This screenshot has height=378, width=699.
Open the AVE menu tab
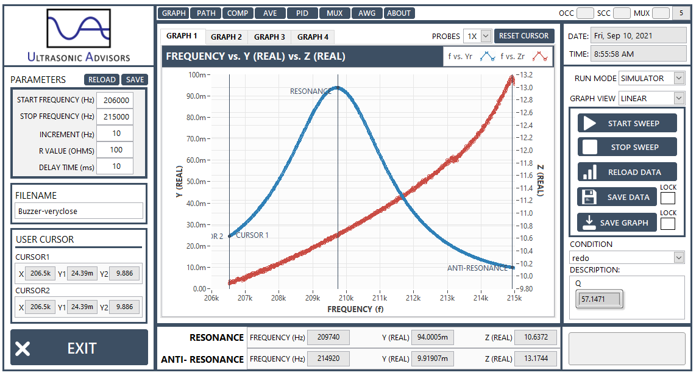pyautogui.click(x=270, y=13)
